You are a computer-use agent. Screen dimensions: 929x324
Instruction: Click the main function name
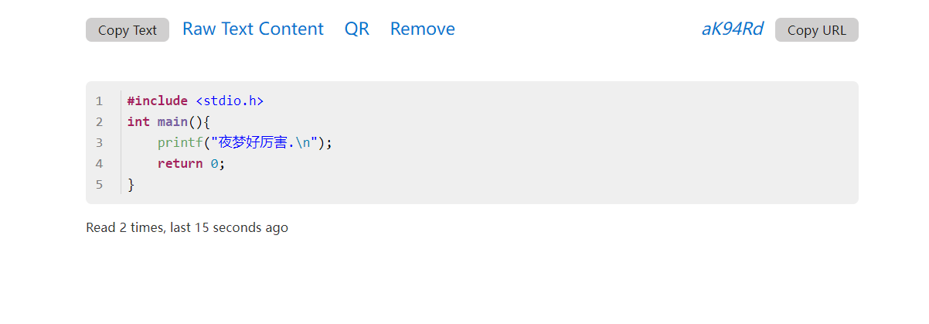point(172,122)
